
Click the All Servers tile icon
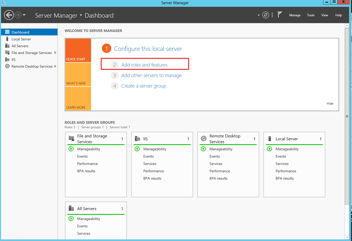[71, 208]
